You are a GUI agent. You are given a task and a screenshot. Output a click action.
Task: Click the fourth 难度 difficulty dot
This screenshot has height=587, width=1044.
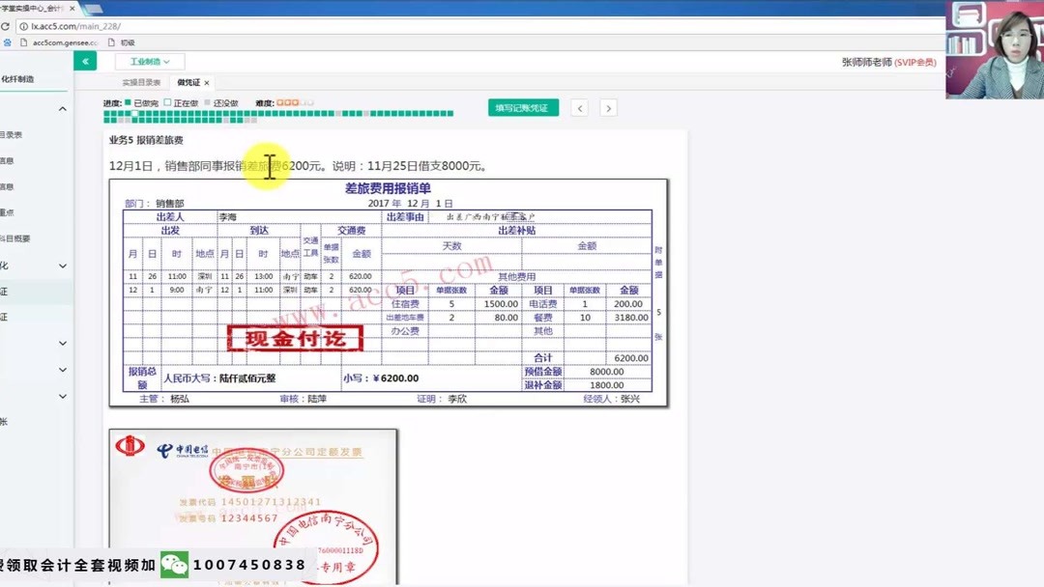pos(304,102)
